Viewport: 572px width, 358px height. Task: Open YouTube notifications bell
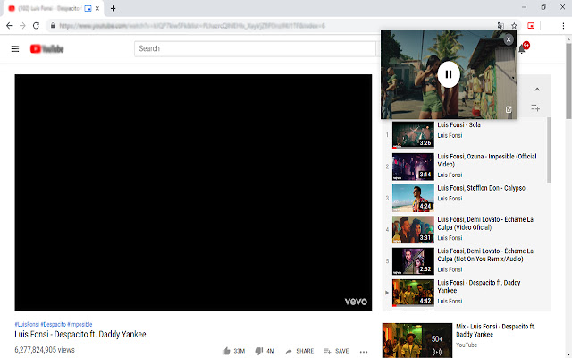[522, 48]
